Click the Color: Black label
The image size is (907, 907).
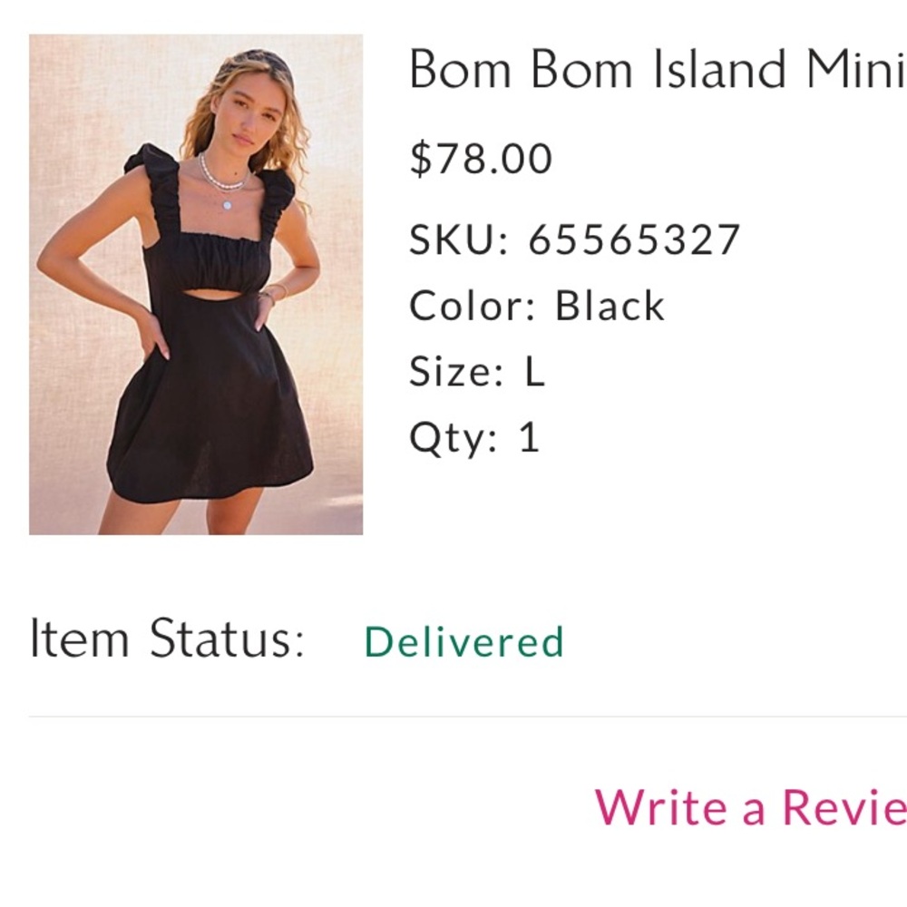[x=537, y=305]
